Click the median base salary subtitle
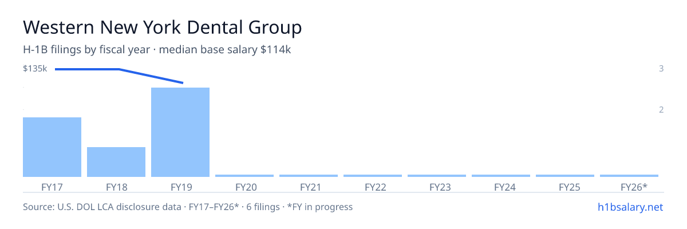 (x=225, y=50)
